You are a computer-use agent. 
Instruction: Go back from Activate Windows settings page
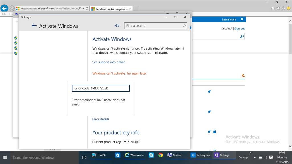[x=34, y=26]
